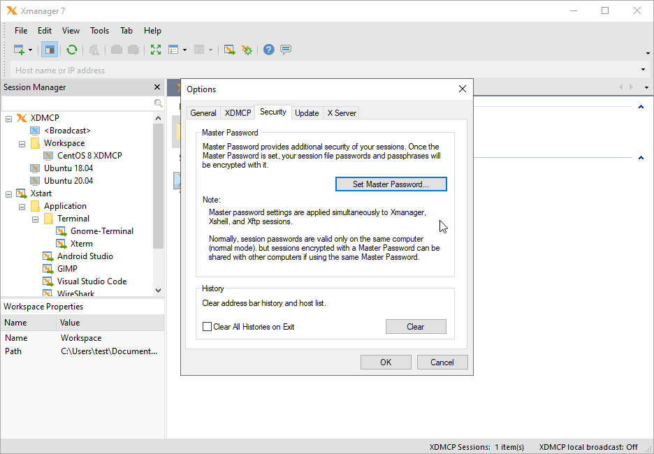Click the New session icon in toolbar
Image resolution: width=654 pixels, height=454 pixels.
pyautogui.click(x=19, y=50)
